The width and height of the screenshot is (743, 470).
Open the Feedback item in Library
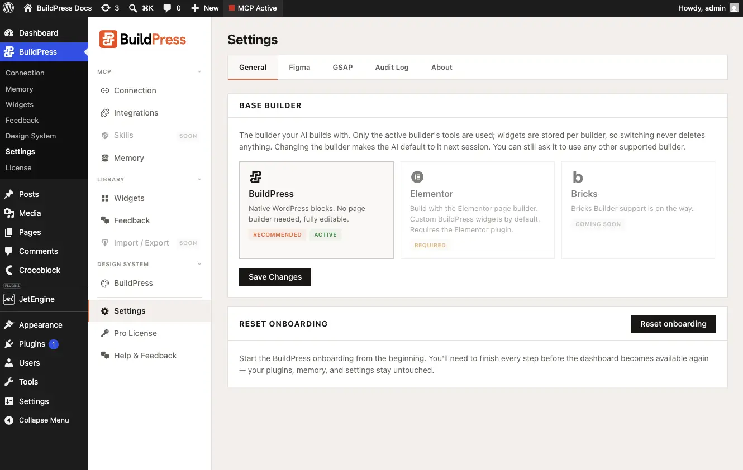point(150,220)
